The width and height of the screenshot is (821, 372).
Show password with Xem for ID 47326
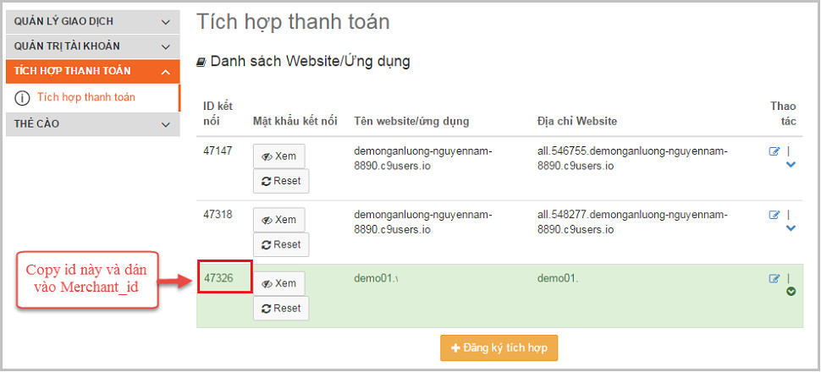(279, 283)
